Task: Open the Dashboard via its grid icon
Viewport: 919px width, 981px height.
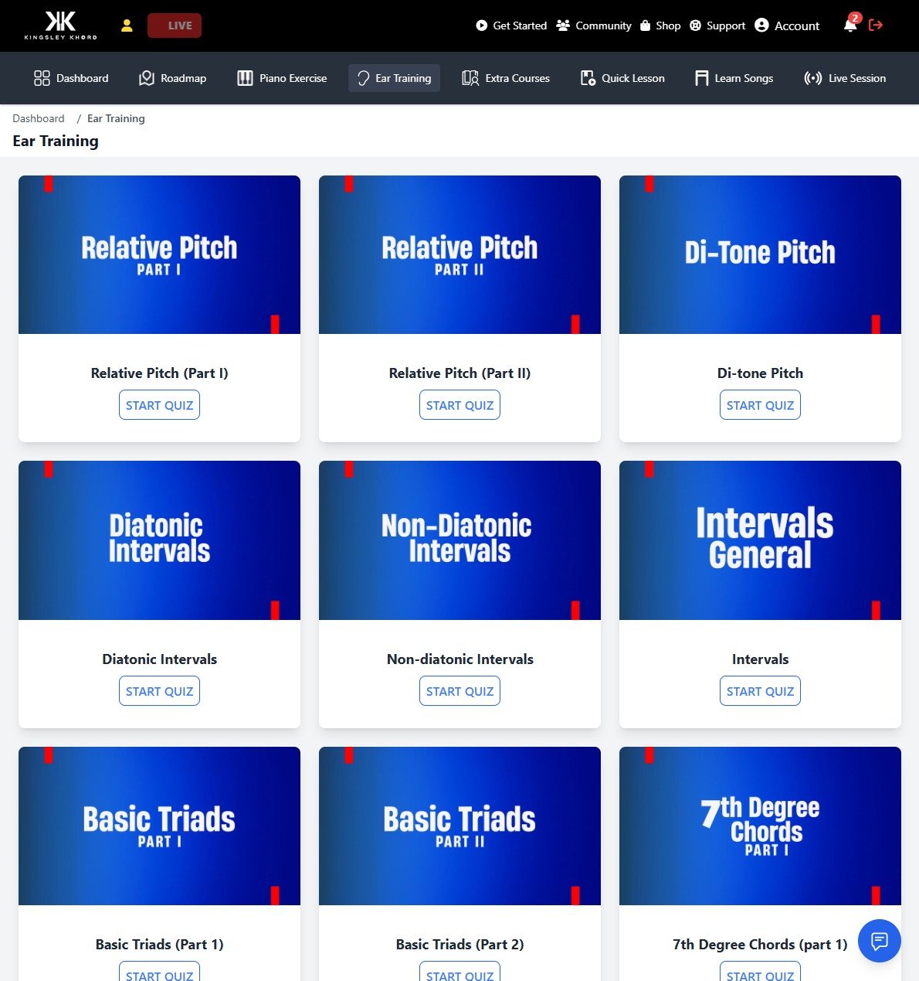Action: pos(41,77)
